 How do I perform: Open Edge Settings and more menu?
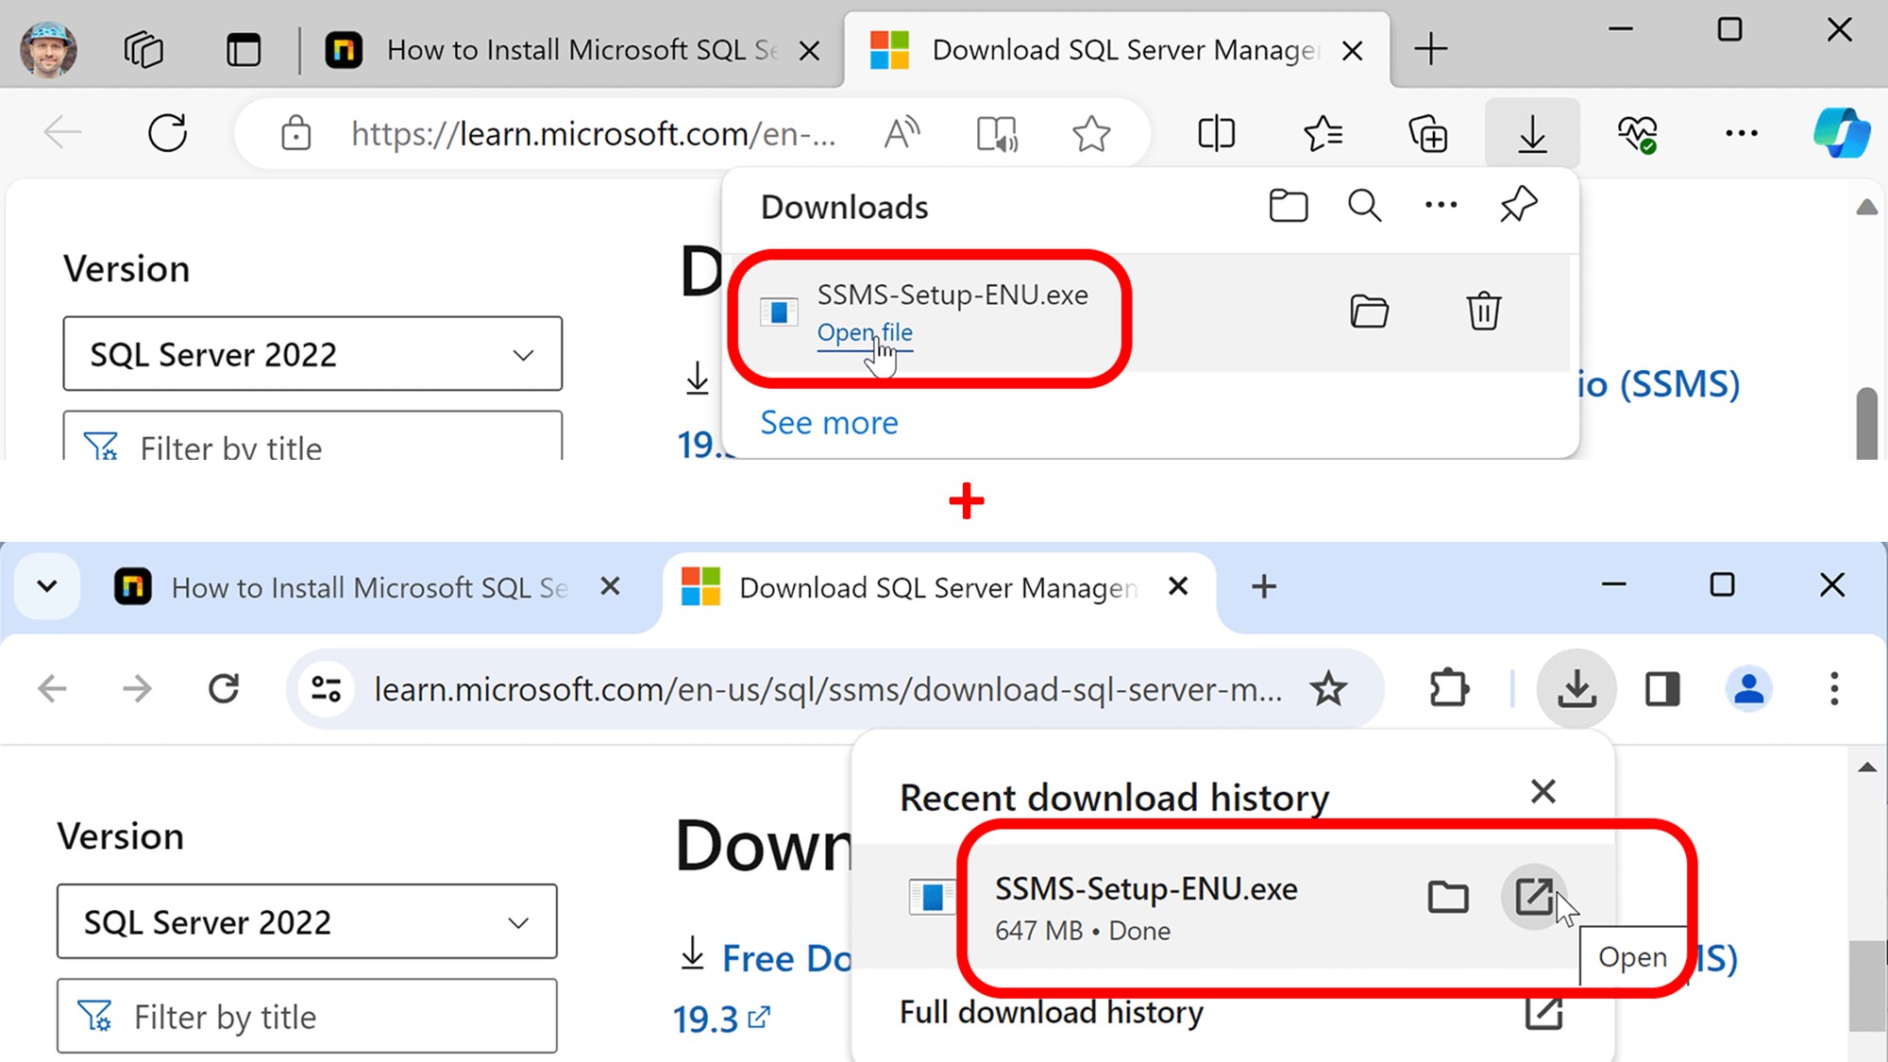pos(1742,133)
